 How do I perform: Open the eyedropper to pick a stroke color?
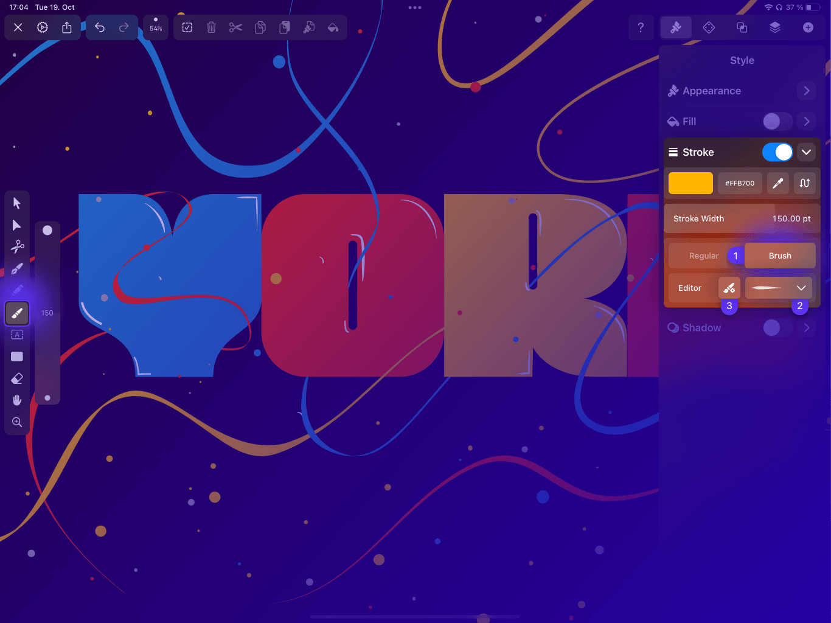pyautogui.click(x=777, y=183)
